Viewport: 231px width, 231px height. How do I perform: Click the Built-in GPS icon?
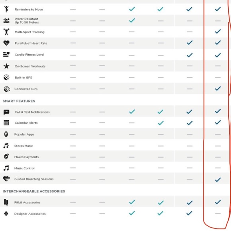(x=6, y=78)
